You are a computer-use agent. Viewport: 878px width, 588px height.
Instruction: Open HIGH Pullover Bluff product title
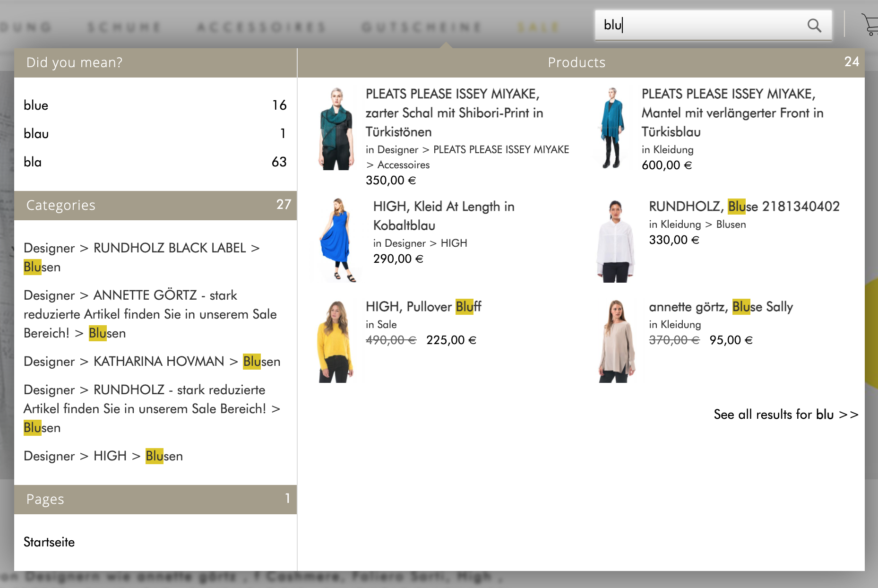423,306
